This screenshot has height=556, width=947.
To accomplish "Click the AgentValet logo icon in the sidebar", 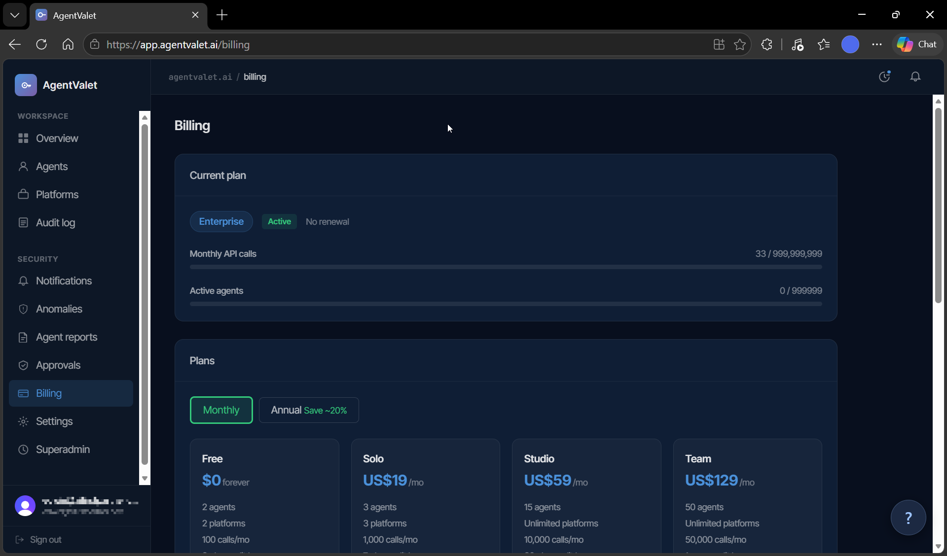I will pos(26,85).
